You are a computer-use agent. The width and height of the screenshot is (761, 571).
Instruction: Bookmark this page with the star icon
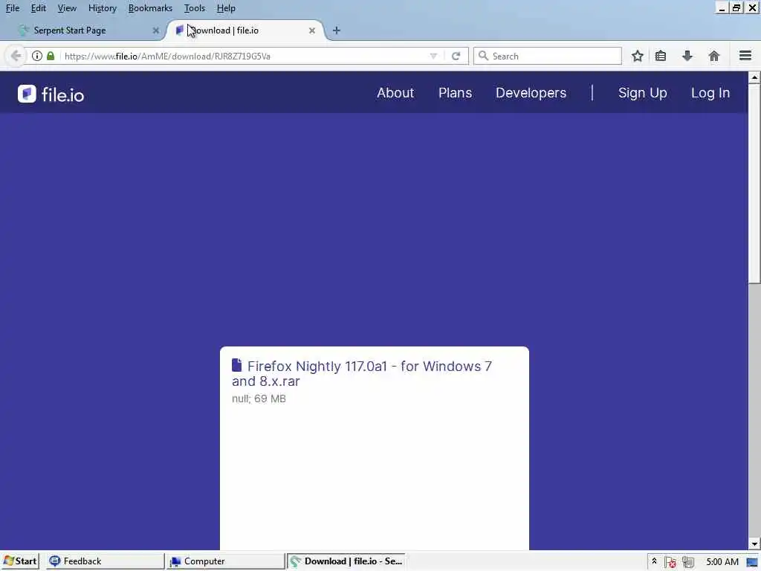(637, 56)
